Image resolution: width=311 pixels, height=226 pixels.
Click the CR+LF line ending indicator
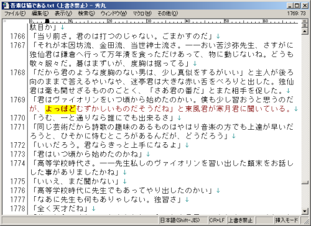click(217, 220)
